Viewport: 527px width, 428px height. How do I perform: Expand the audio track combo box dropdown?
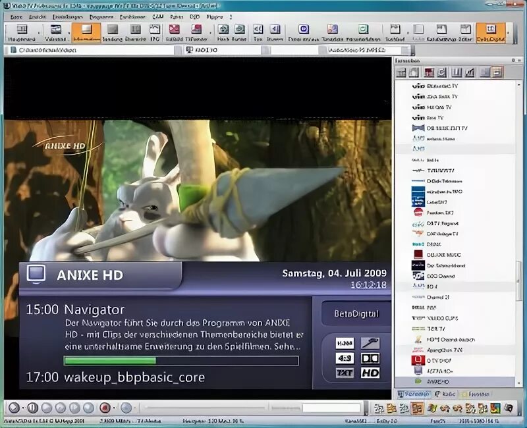407,50
